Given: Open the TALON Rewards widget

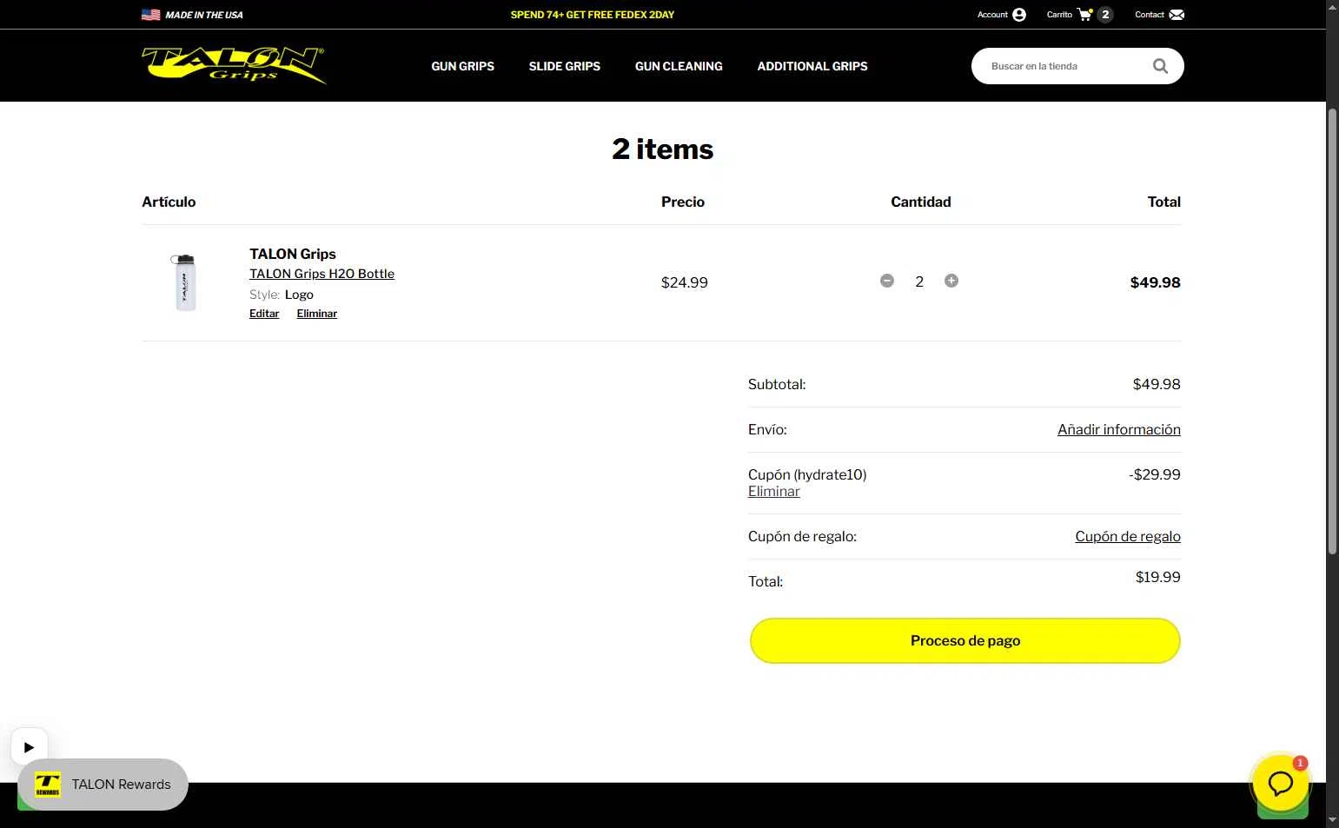Looking at the screenshot, I should pyautogui.click(x=103, y=785).
